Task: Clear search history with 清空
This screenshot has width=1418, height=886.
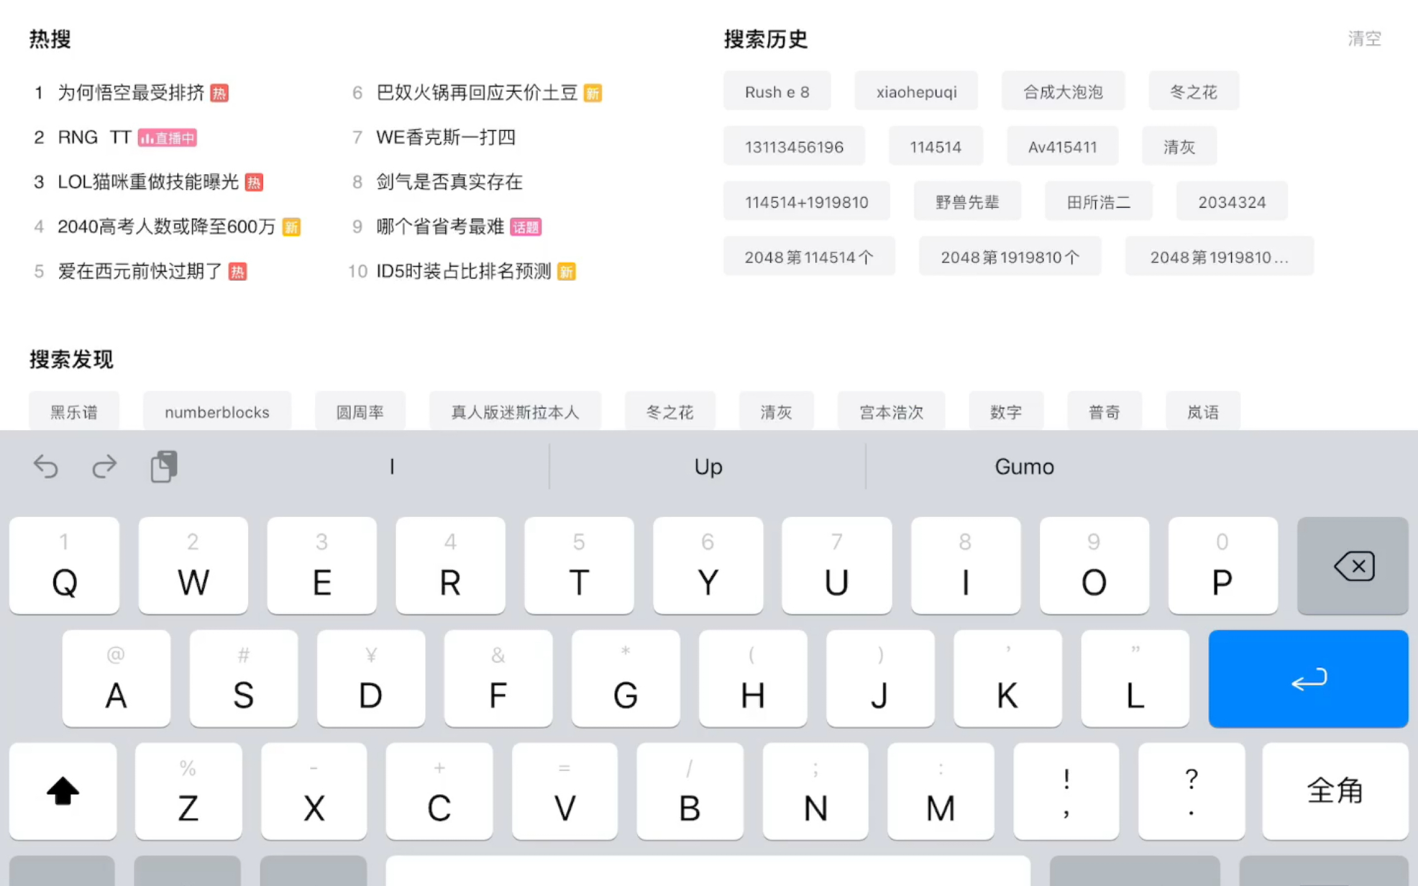Action: (x=1364, y=39)
